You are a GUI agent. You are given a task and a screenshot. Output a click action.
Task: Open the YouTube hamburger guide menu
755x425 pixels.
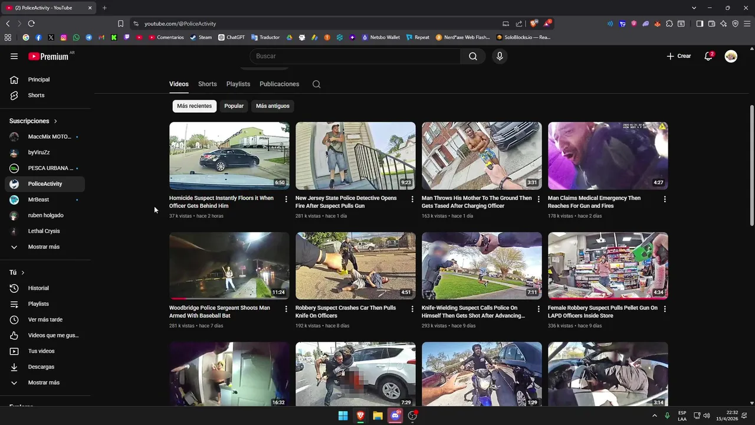click(14, 56)
